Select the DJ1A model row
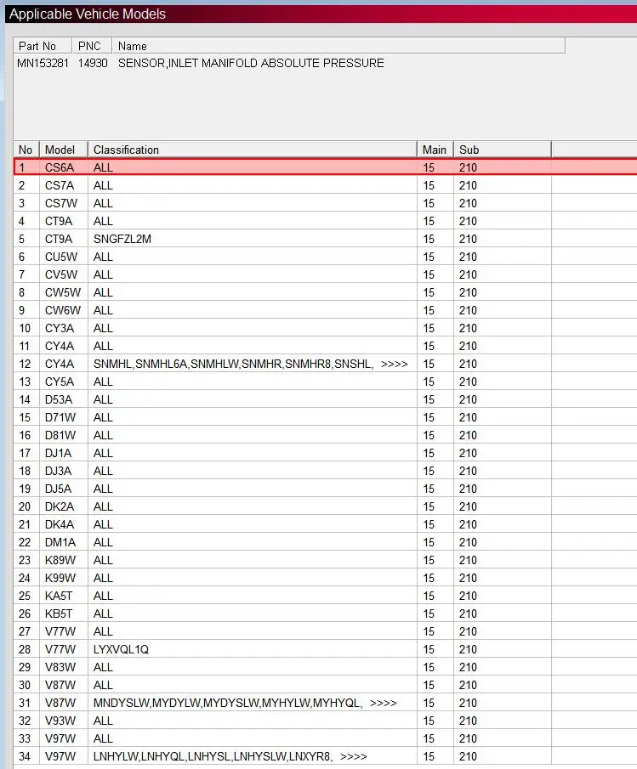The height and width of the screenshot is (769, 637). pyautogui.click(x=326, y=453)
